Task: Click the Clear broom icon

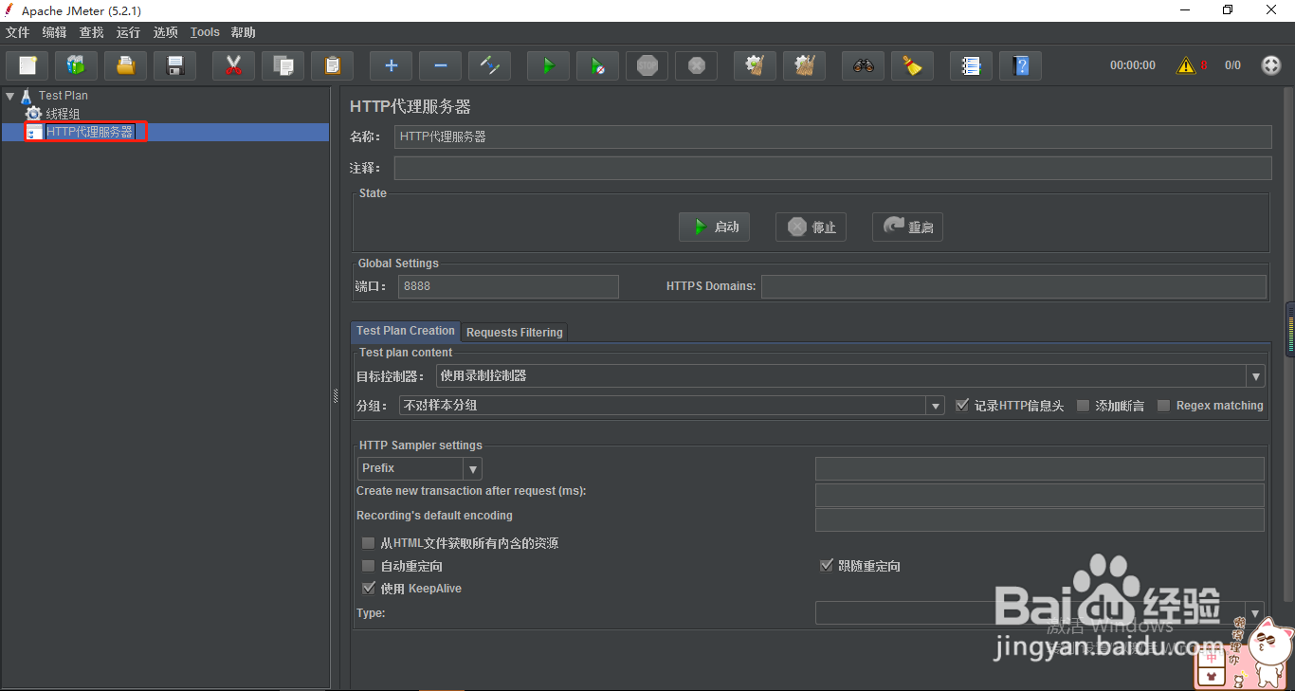Action: click(755, 65)
